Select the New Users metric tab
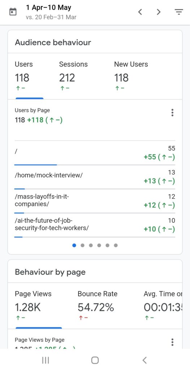190x371 pixels. pos(131,76)
